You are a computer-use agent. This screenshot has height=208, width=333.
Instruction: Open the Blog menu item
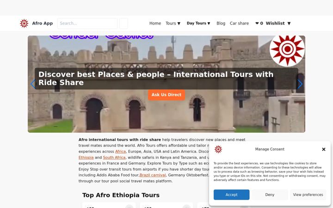[x=221, y=24]
